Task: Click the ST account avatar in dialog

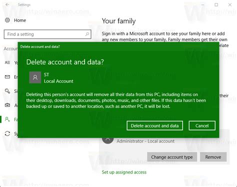Action: [35, 77]
